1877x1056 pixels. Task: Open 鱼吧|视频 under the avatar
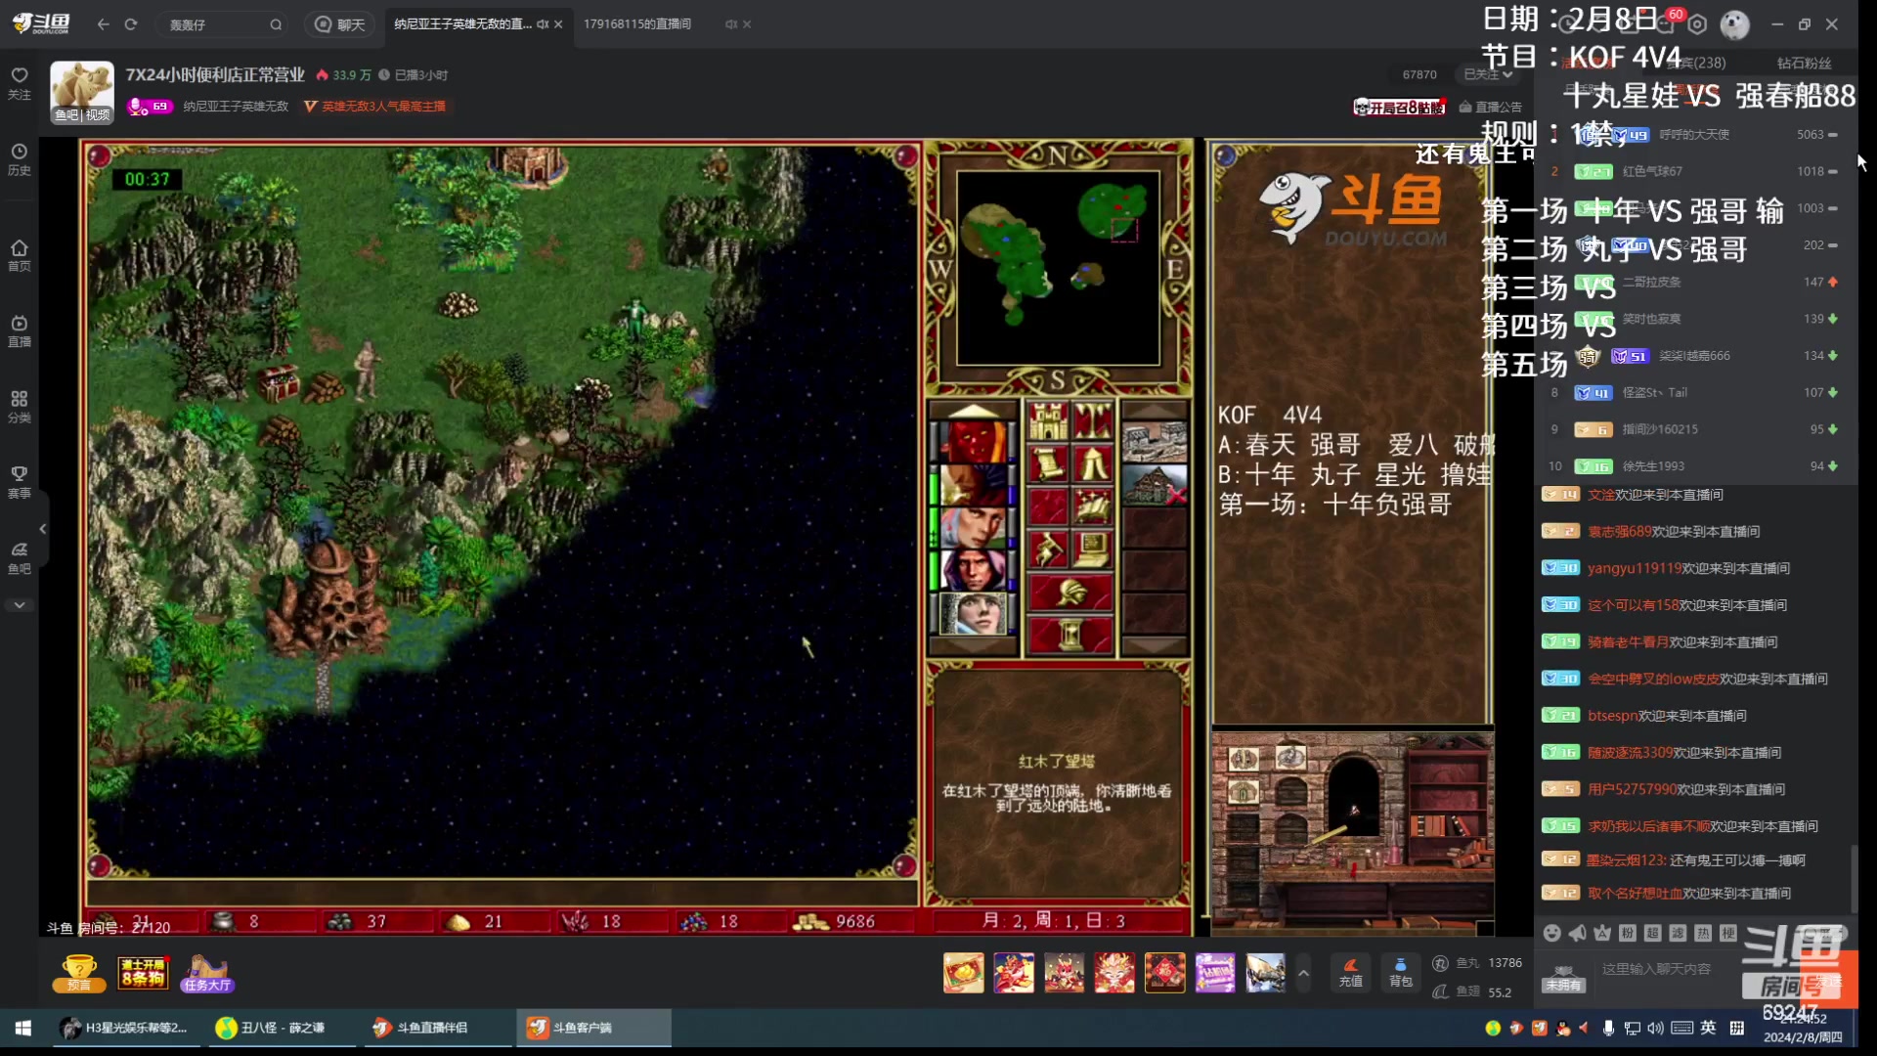pyautogui.click(x=82, y=115)
